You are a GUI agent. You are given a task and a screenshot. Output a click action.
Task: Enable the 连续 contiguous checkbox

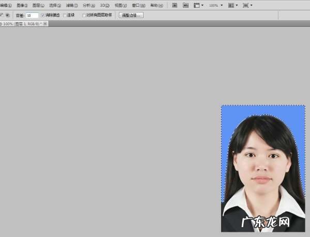65,15
